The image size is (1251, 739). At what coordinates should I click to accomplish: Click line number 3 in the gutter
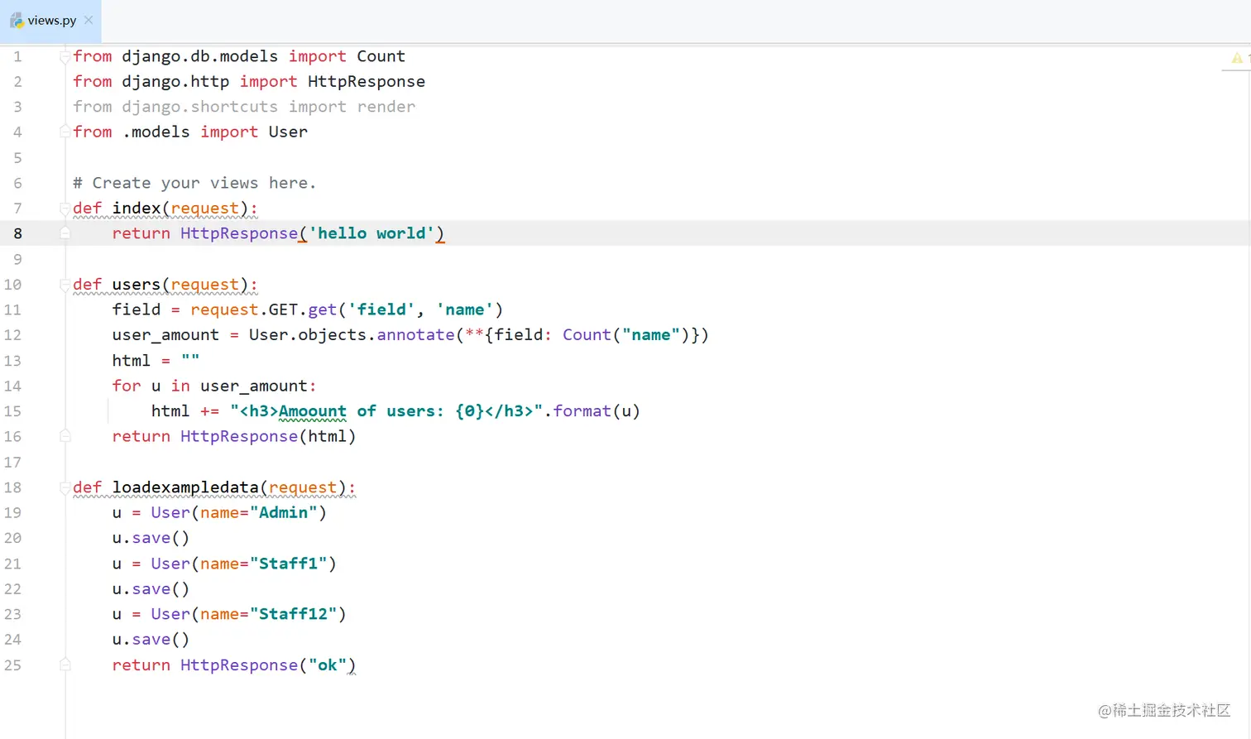point(17,107)
